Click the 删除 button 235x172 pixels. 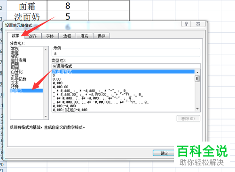tap(188, 119)
